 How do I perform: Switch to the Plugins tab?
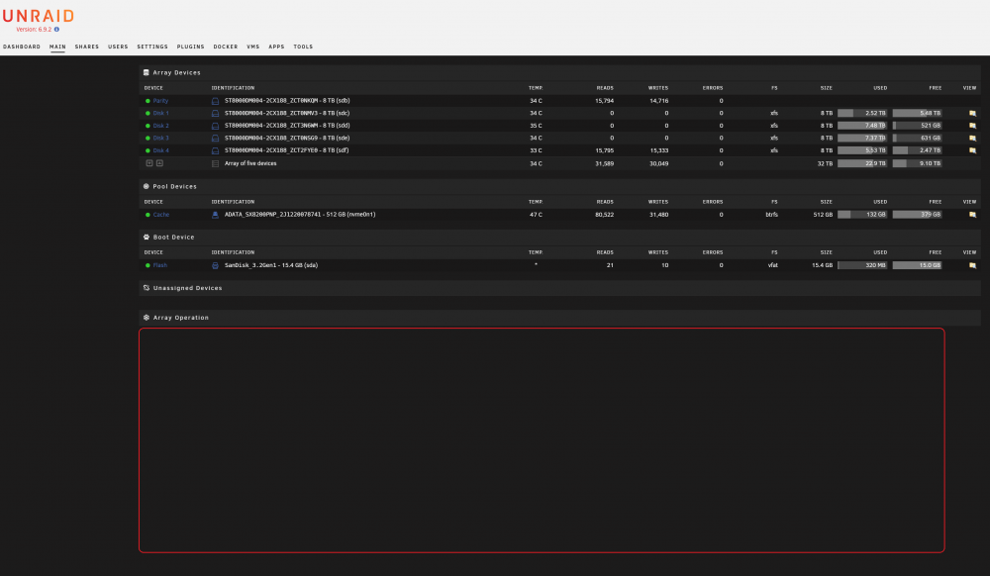tap(190, 47)
